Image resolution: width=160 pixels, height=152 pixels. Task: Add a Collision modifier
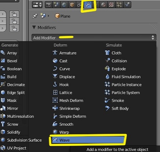pyautogui.click(x=116, y=61)
